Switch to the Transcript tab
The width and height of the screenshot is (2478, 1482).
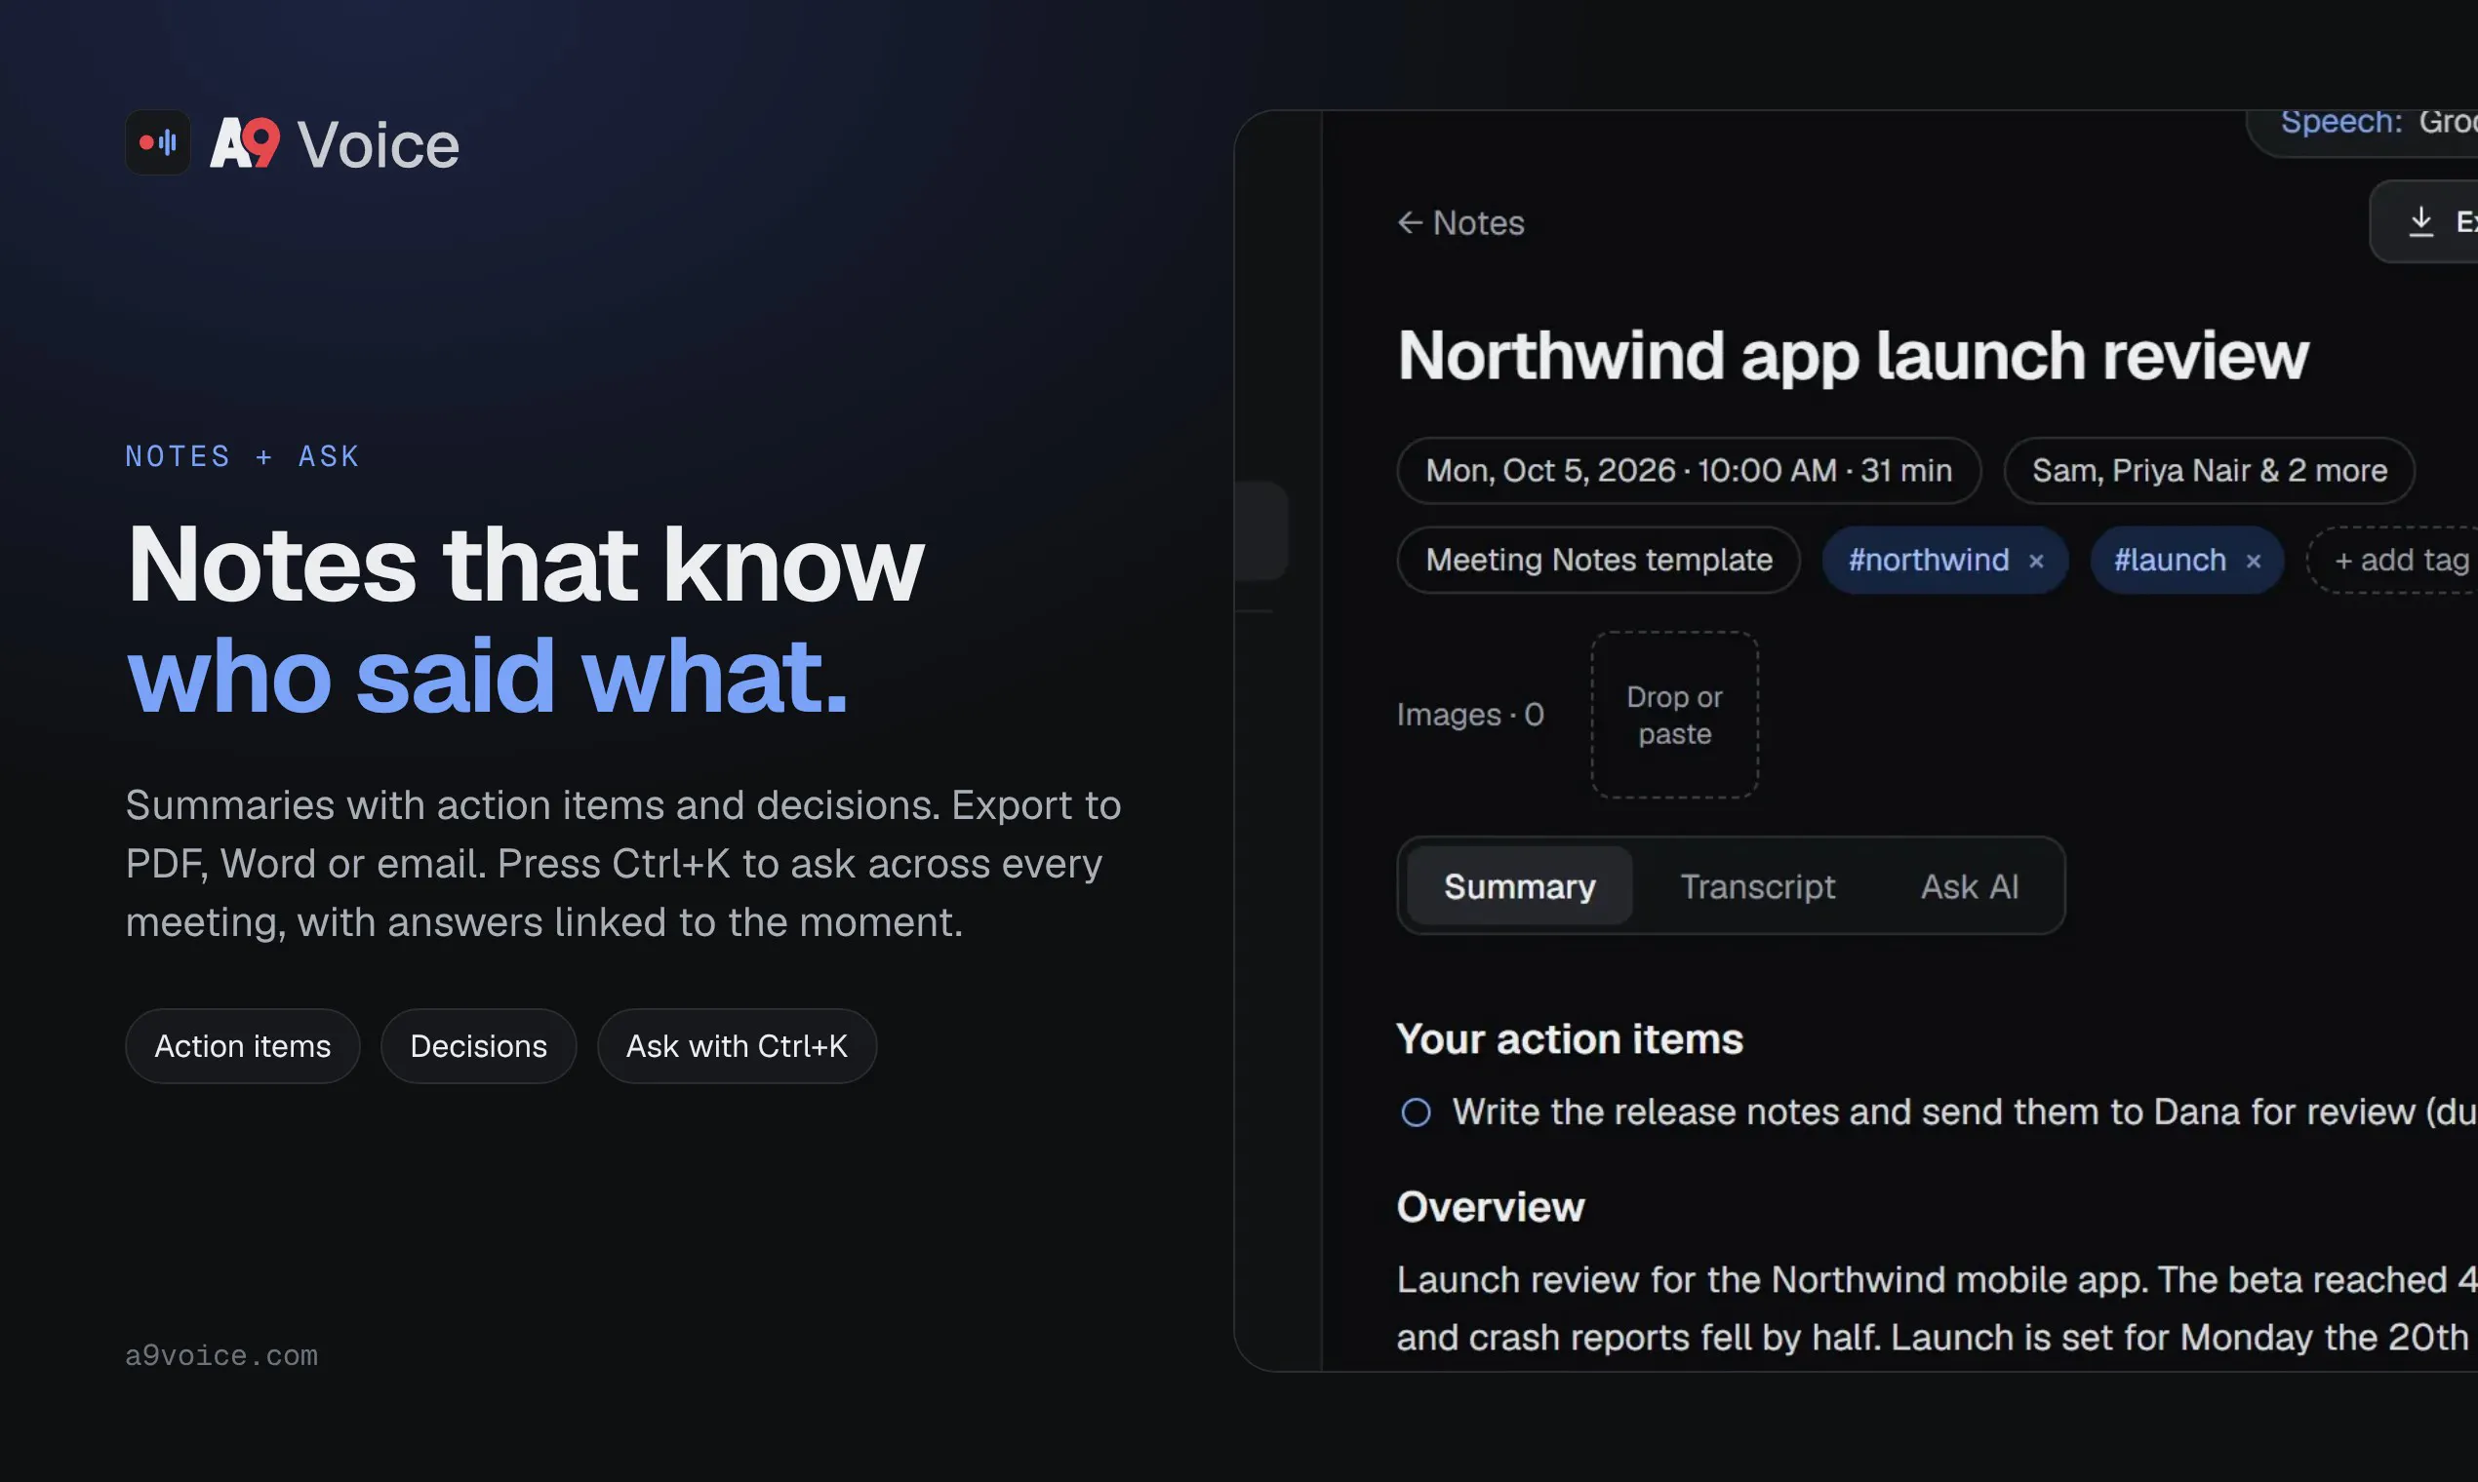1758,886
